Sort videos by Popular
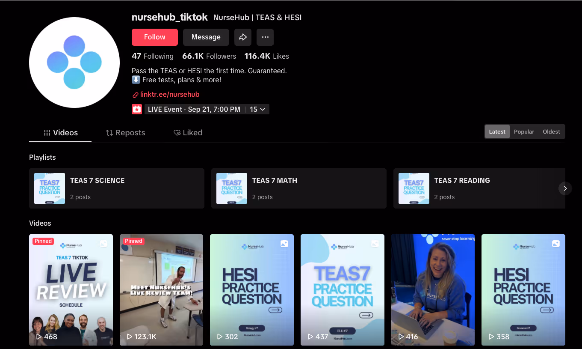 pyautogui.click(x=524, y=132)
